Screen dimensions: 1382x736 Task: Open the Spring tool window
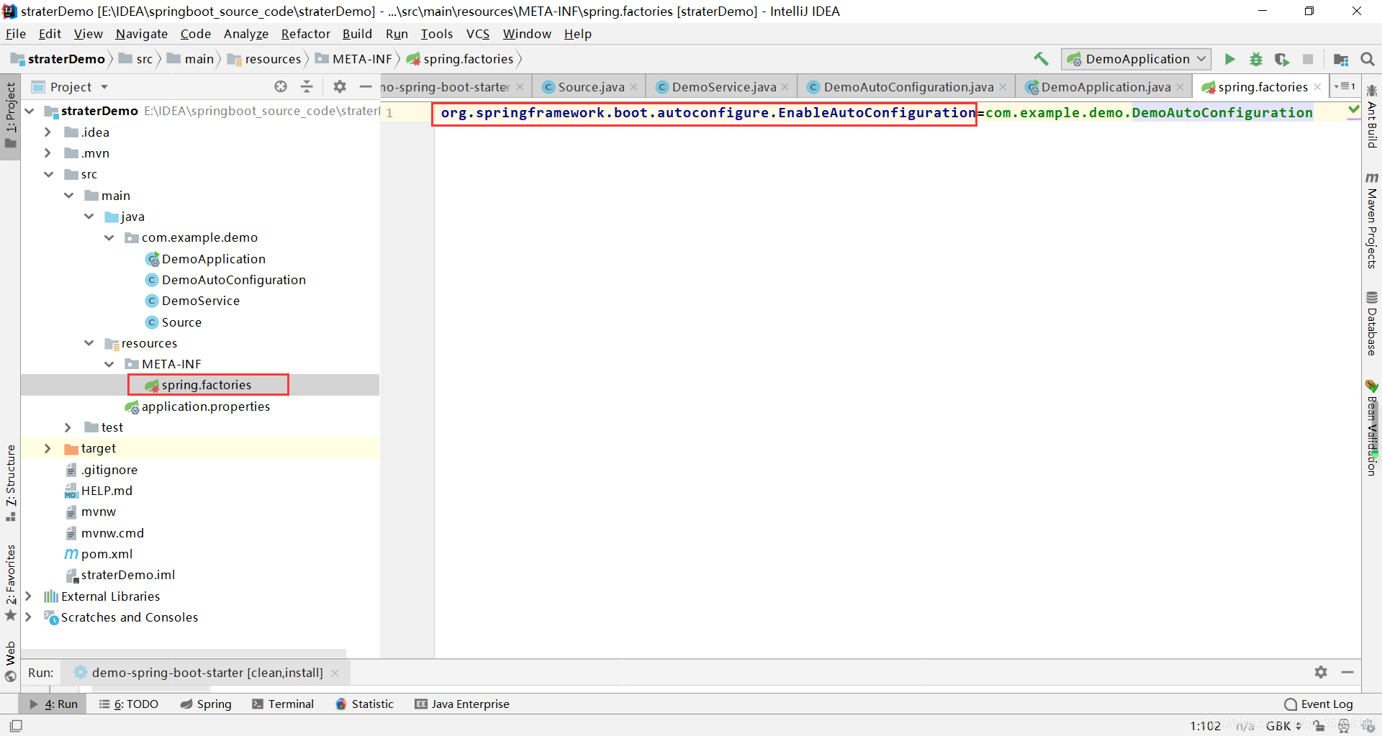coord(206,704)
